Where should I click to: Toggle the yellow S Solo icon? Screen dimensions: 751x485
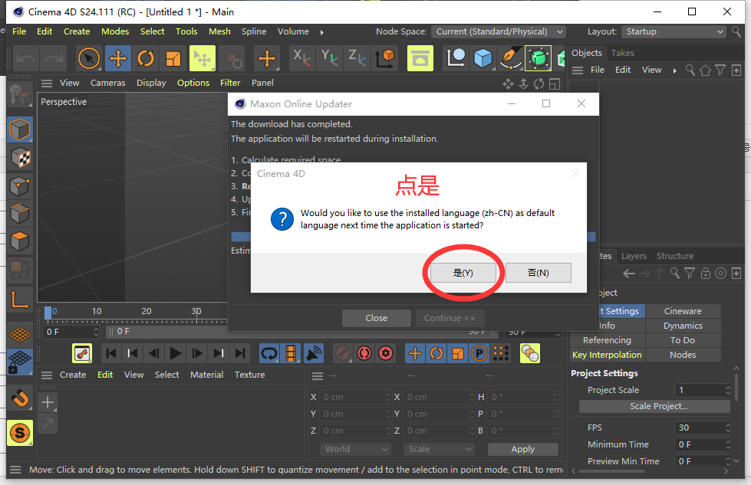pyautogui.click(x=20, y=433)
